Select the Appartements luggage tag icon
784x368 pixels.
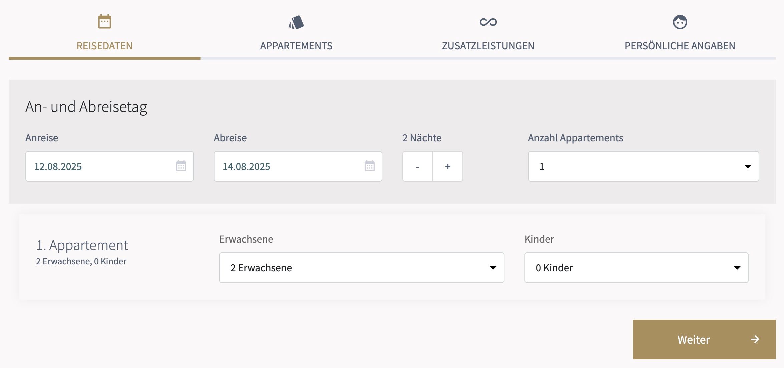click(297, 21)
